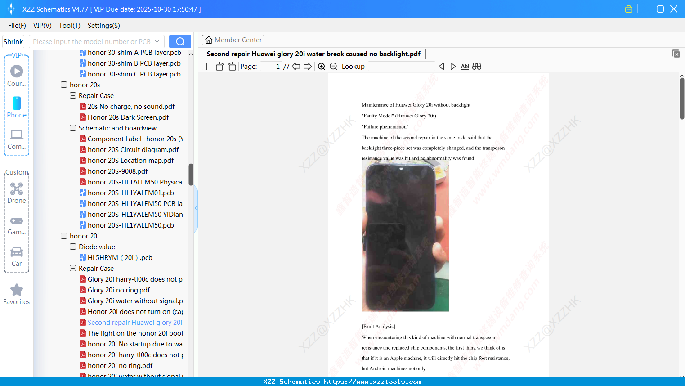
Task: Zoom out of the PDF
Action: coord(334,67)
